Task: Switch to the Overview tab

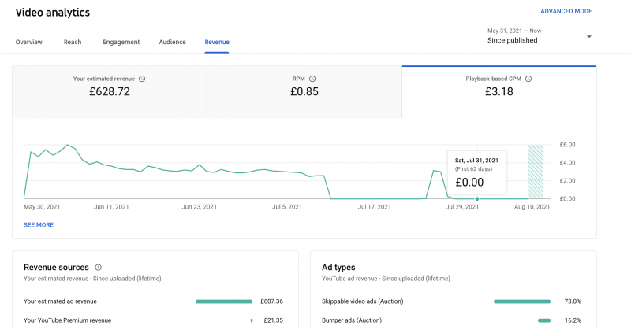Action: pyautogui.click(x=29, y=42)
